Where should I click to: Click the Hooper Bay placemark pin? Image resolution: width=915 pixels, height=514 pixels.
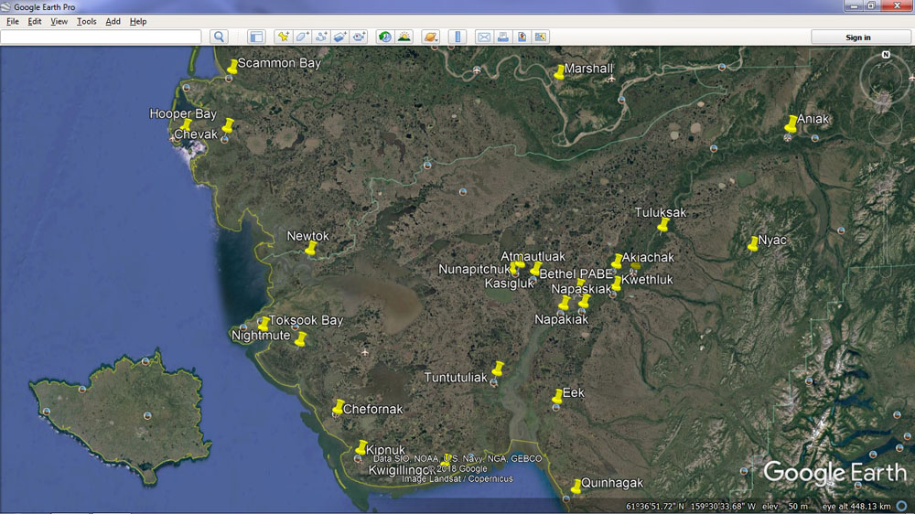point(186,125)
